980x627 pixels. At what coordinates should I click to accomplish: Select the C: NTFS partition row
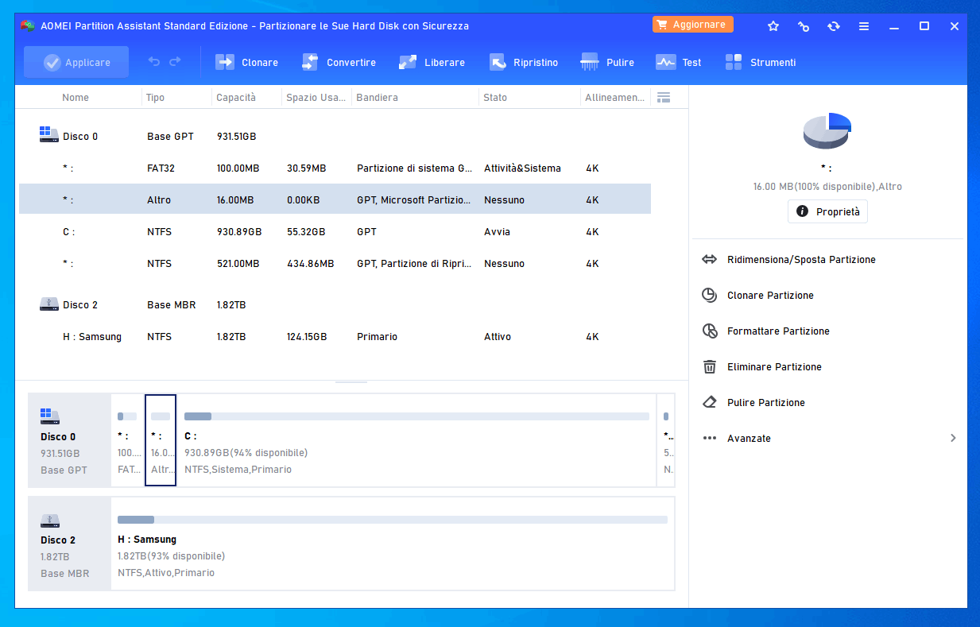click(335, 231)
